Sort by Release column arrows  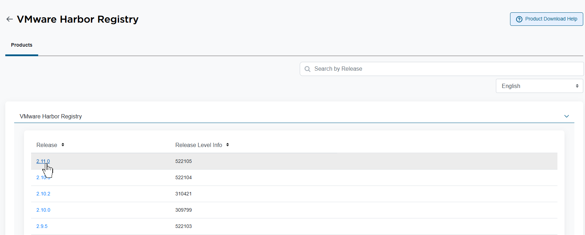(x=63, y=145)
